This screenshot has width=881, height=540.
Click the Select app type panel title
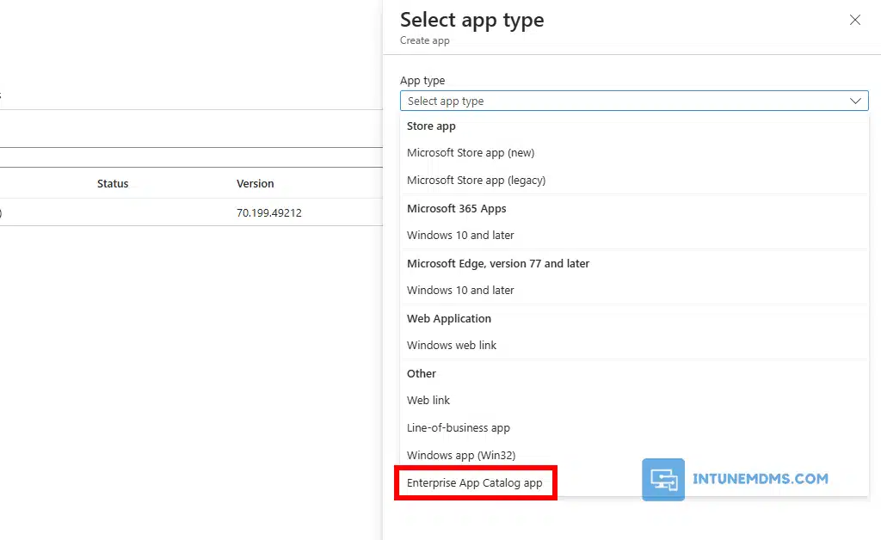coord(472,21)
